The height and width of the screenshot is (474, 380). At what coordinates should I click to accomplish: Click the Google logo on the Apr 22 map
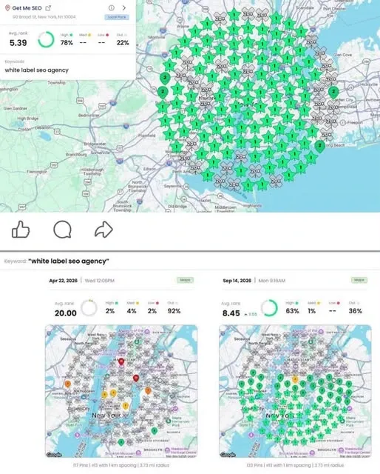coord(54,455)
